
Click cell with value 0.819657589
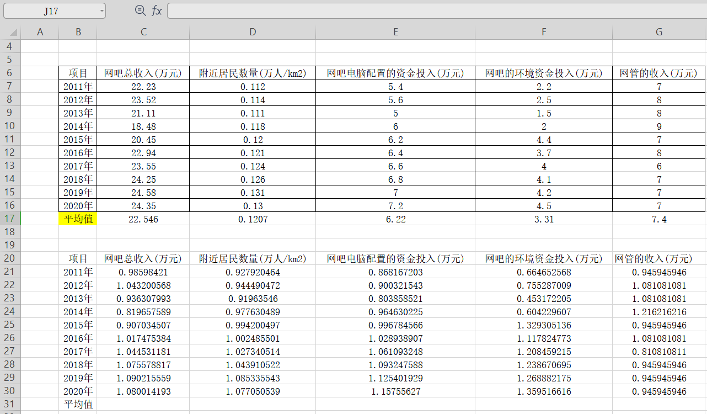tap(143, 311)
